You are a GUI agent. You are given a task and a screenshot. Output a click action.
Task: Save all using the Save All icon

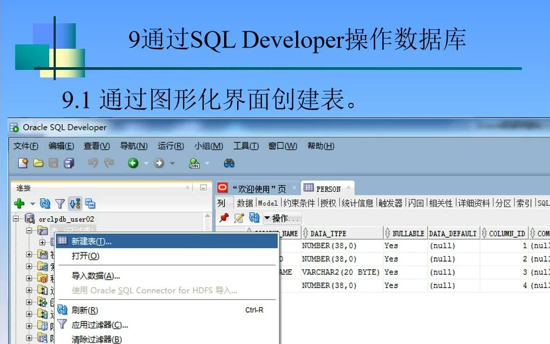click(69, 164)
